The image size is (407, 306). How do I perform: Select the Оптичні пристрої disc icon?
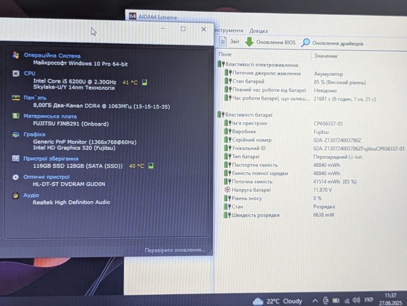(x=15, y=177)
